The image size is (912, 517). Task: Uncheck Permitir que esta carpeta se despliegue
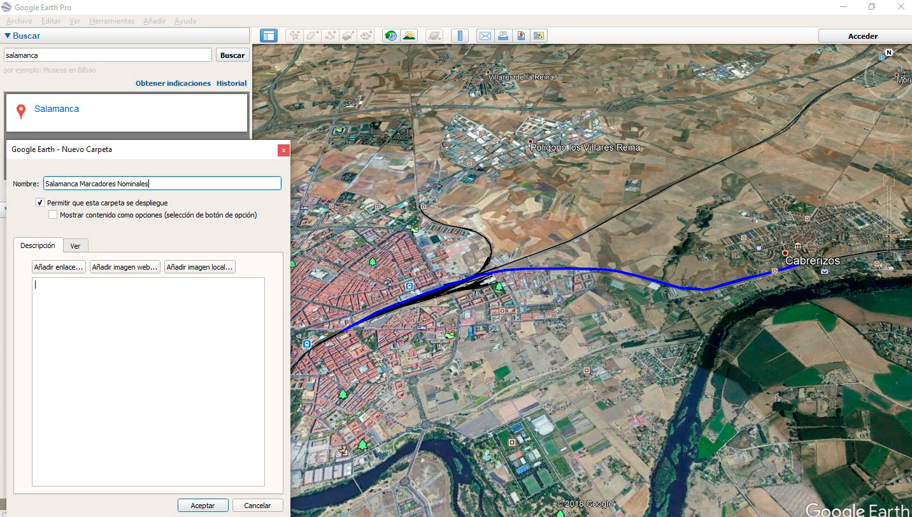[41, 203]
